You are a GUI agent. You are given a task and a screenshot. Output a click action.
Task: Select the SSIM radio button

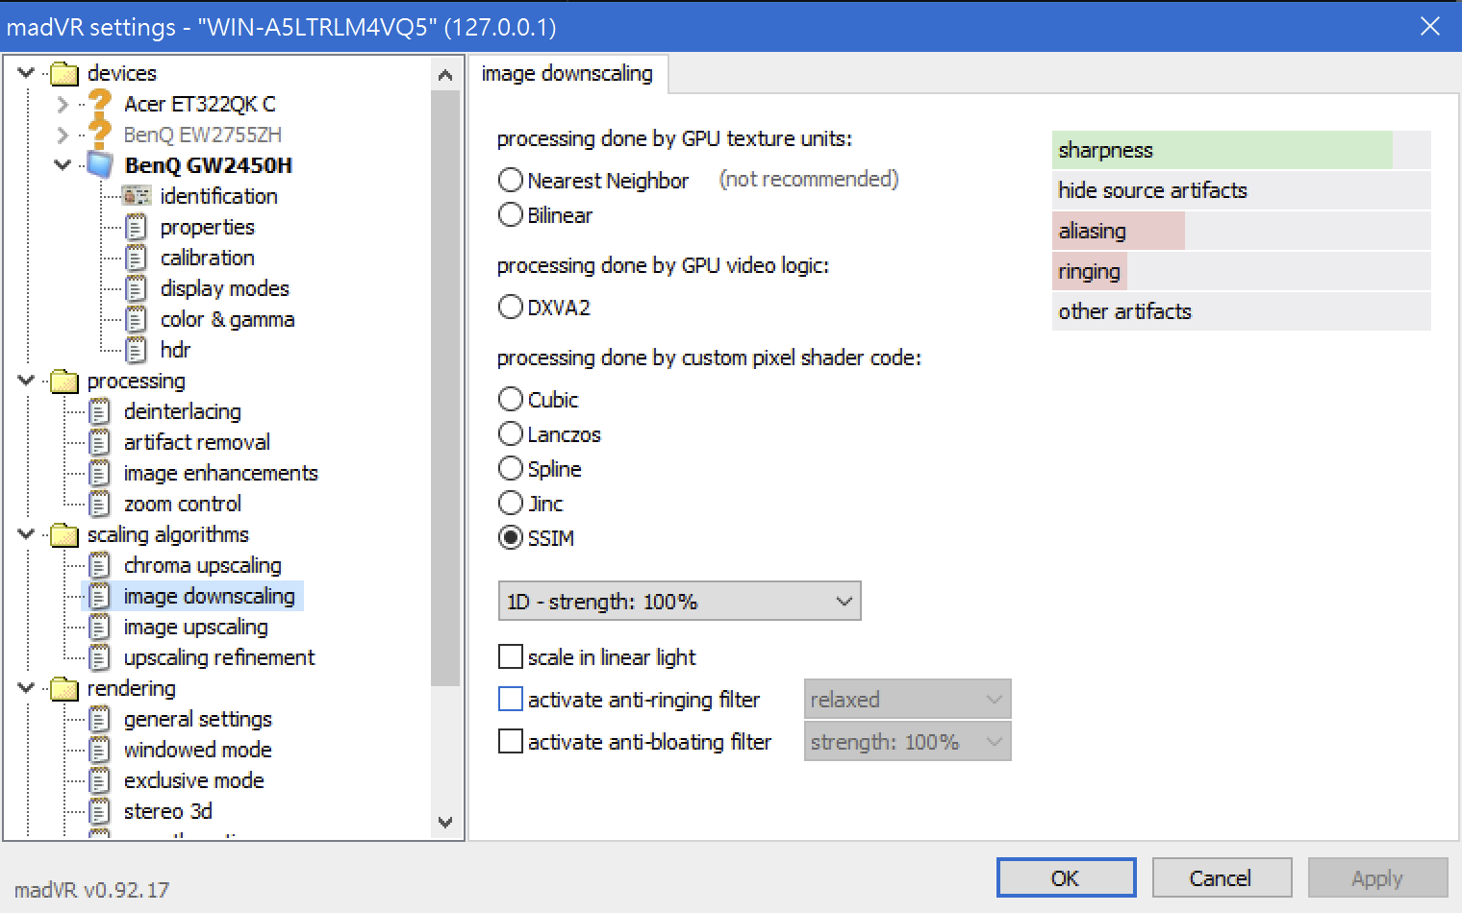coord(511,537)
